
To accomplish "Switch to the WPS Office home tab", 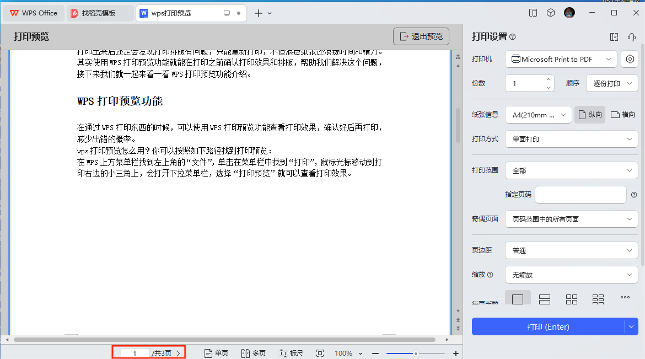I will pyautogui.click(x=33, y=12).
